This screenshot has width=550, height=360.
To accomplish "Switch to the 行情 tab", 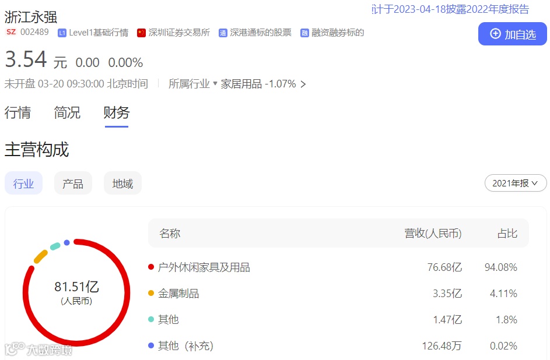I will click(x=17, y=113).
